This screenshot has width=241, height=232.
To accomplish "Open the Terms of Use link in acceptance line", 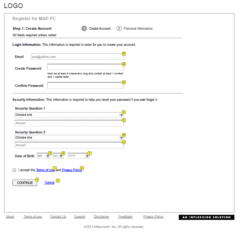I will [x=45, y=170].
